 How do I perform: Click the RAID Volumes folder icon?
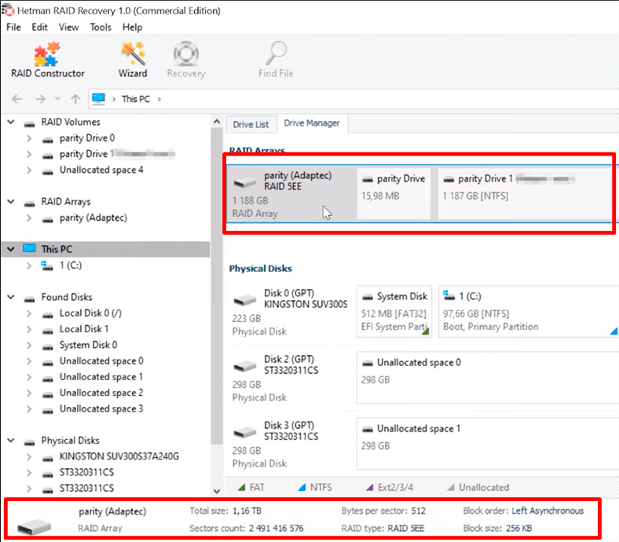coord(29,123)
